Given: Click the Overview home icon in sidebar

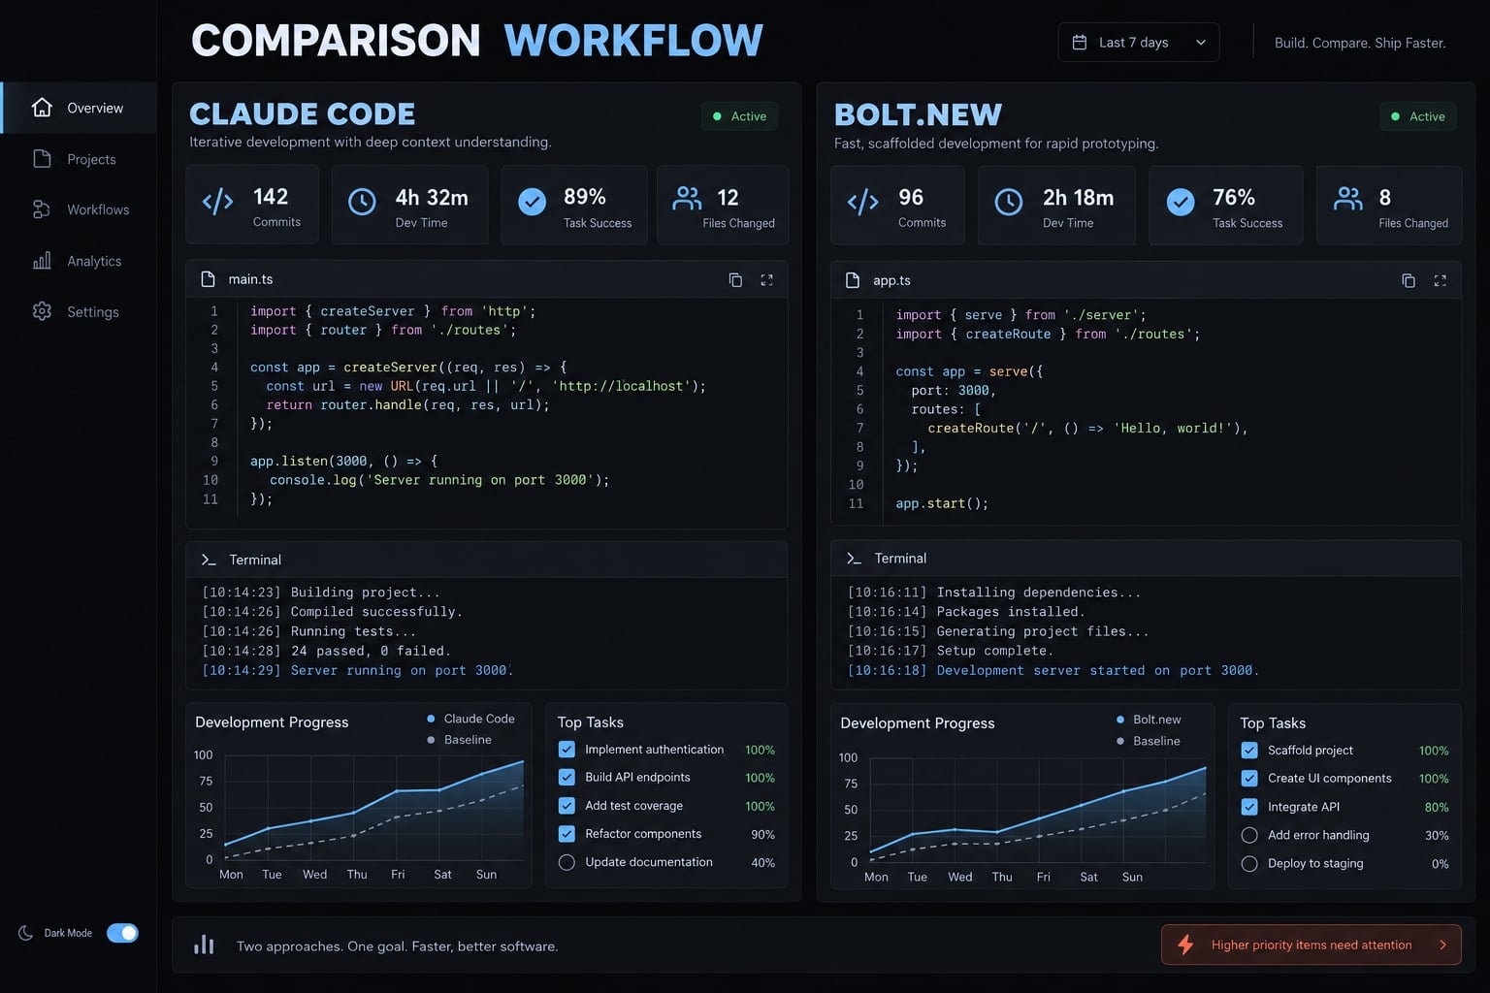Looking at the screenshot, I should click(x=42, y=108).
